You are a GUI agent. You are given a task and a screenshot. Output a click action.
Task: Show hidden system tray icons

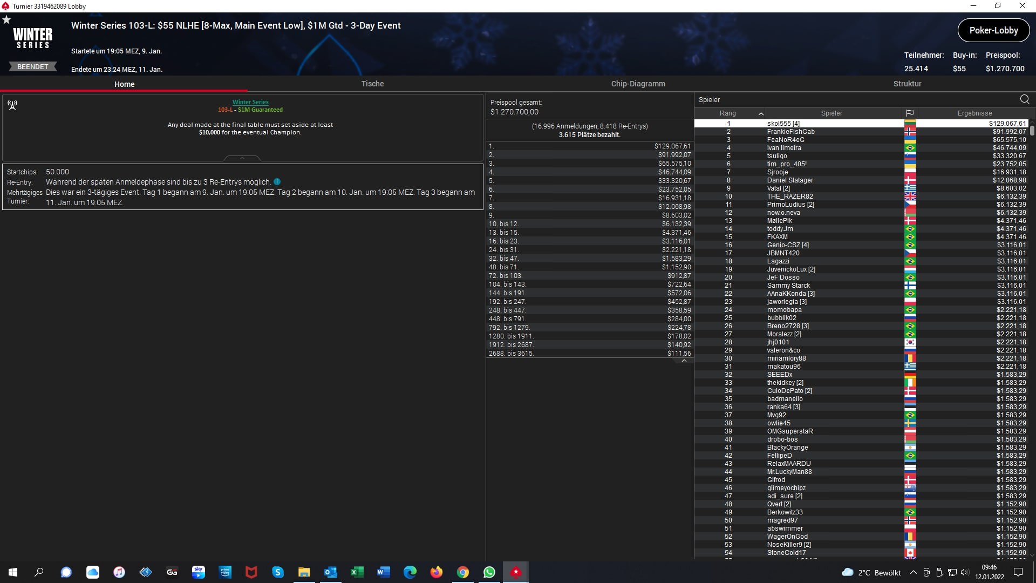pos(913,572)
